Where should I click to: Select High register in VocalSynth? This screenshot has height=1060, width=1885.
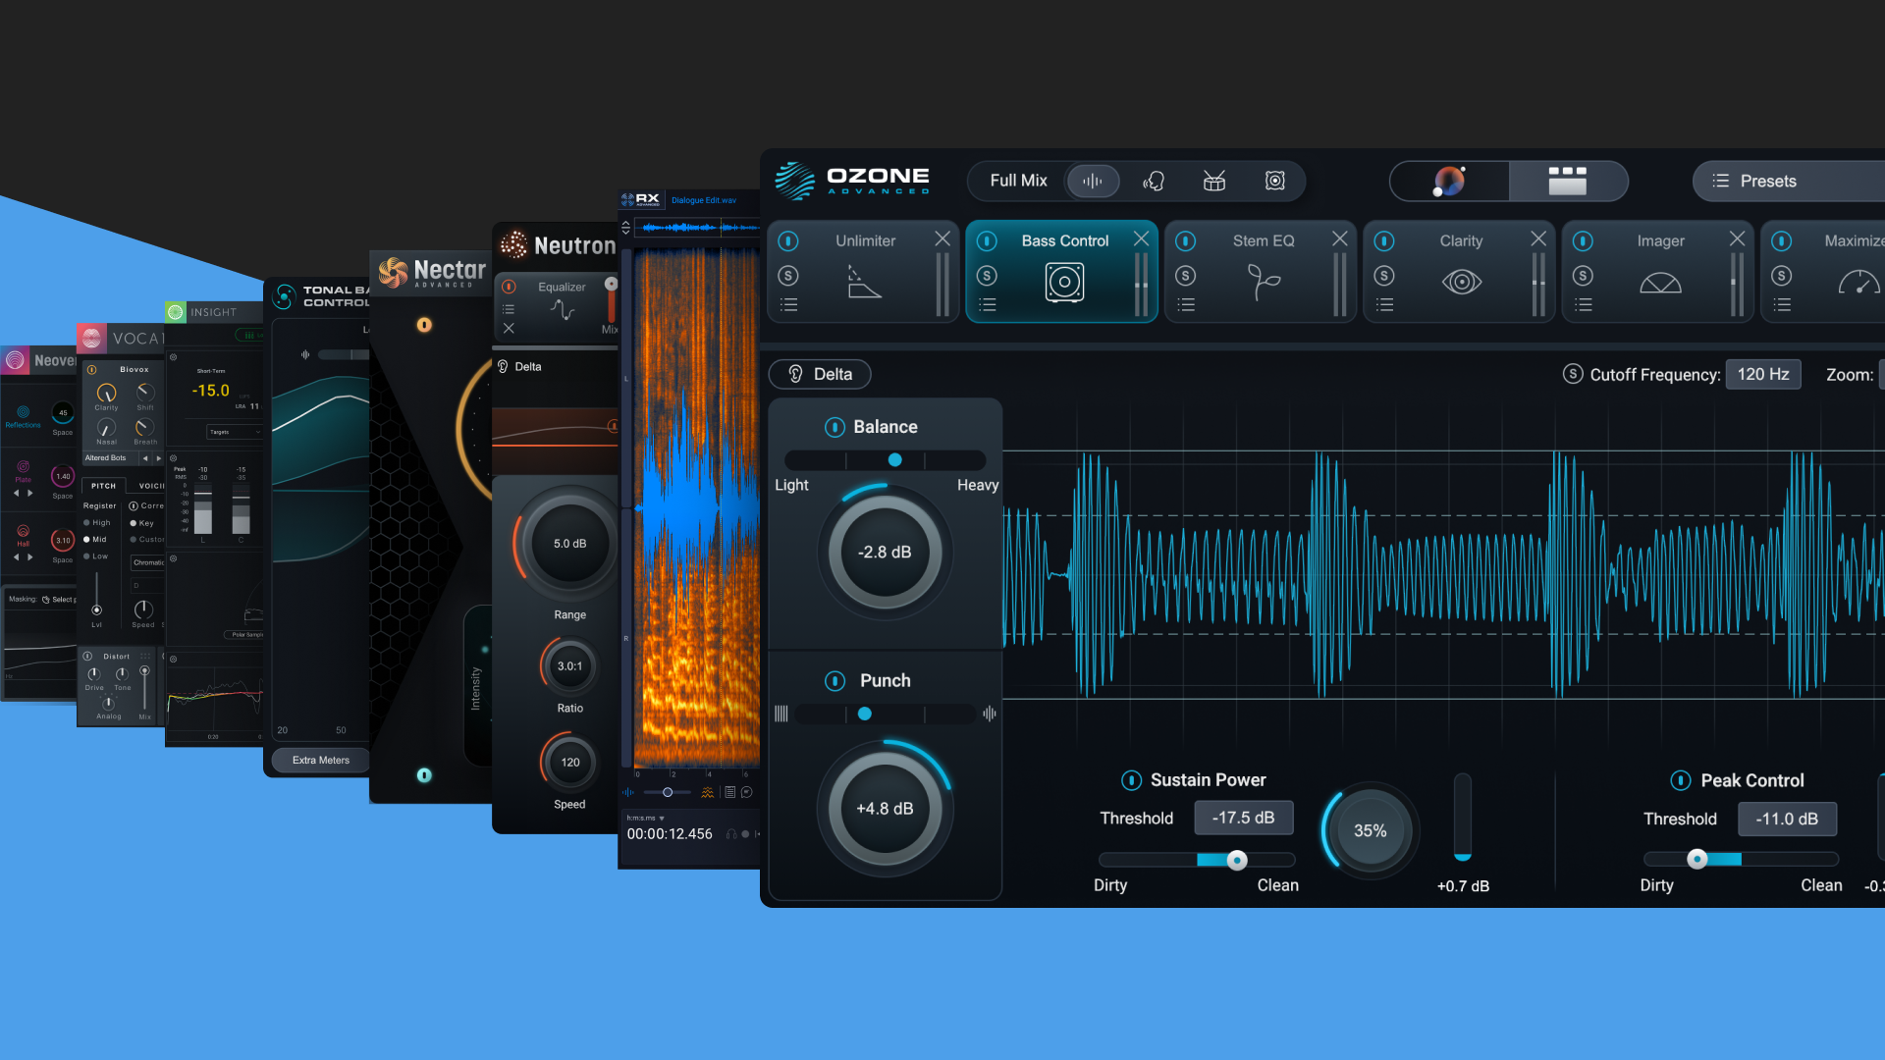pos(96,522)
